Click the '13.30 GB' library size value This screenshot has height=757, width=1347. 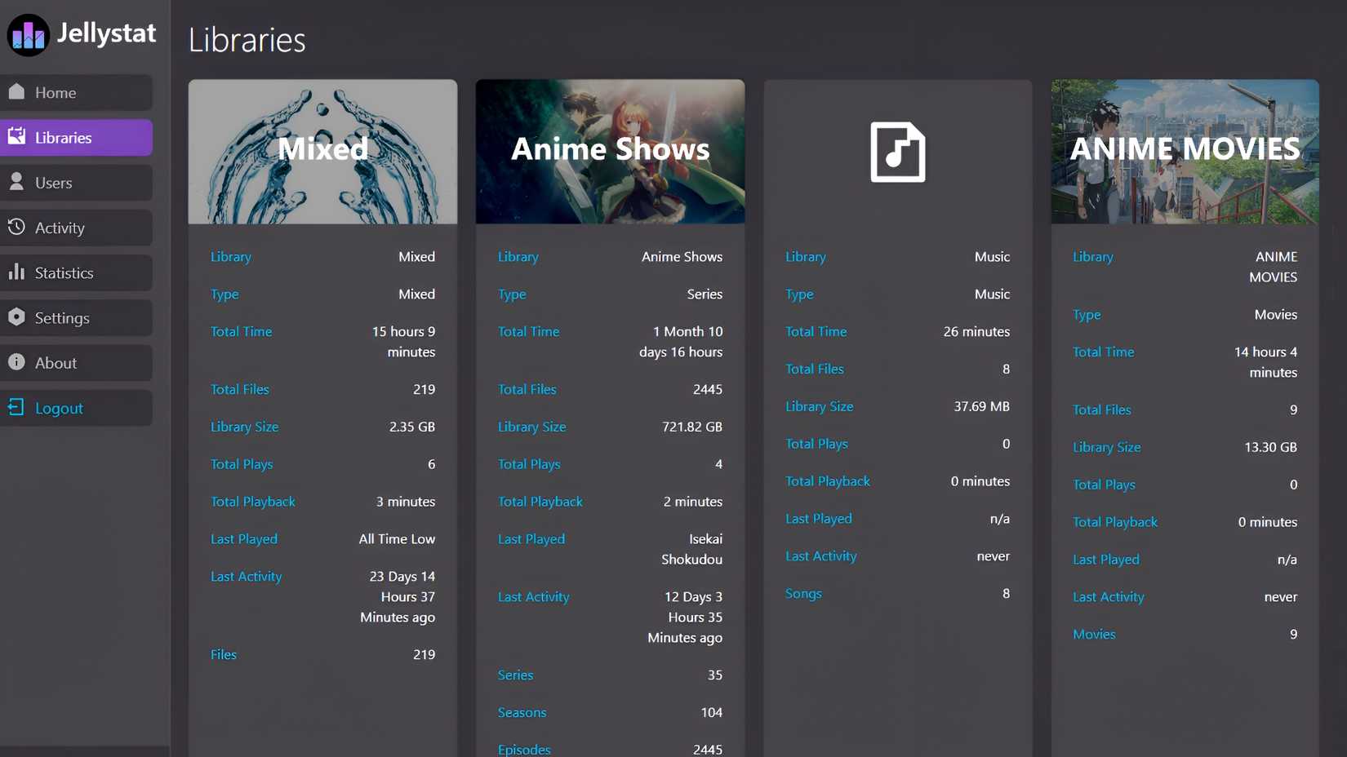(x=1270, y=447)
